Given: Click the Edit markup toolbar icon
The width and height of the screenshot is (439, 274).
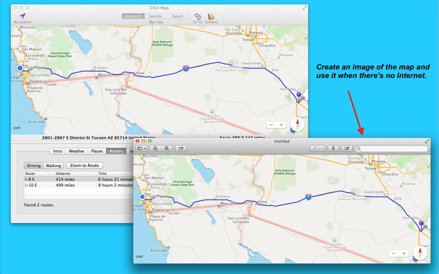Looking at the screenshot, I should point(347,149).
